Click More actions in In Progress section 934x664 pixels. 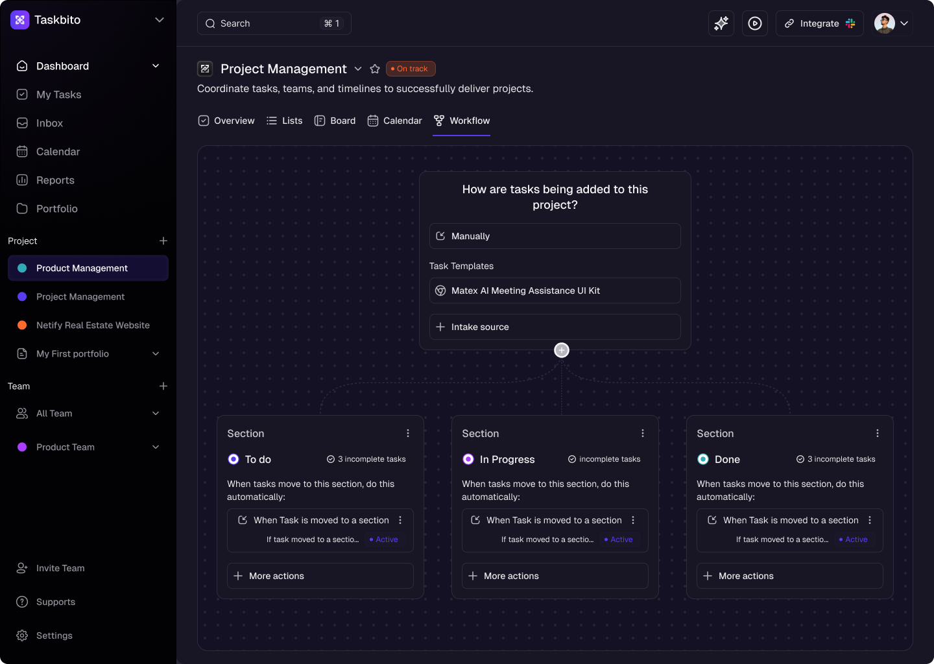point(555,576)
